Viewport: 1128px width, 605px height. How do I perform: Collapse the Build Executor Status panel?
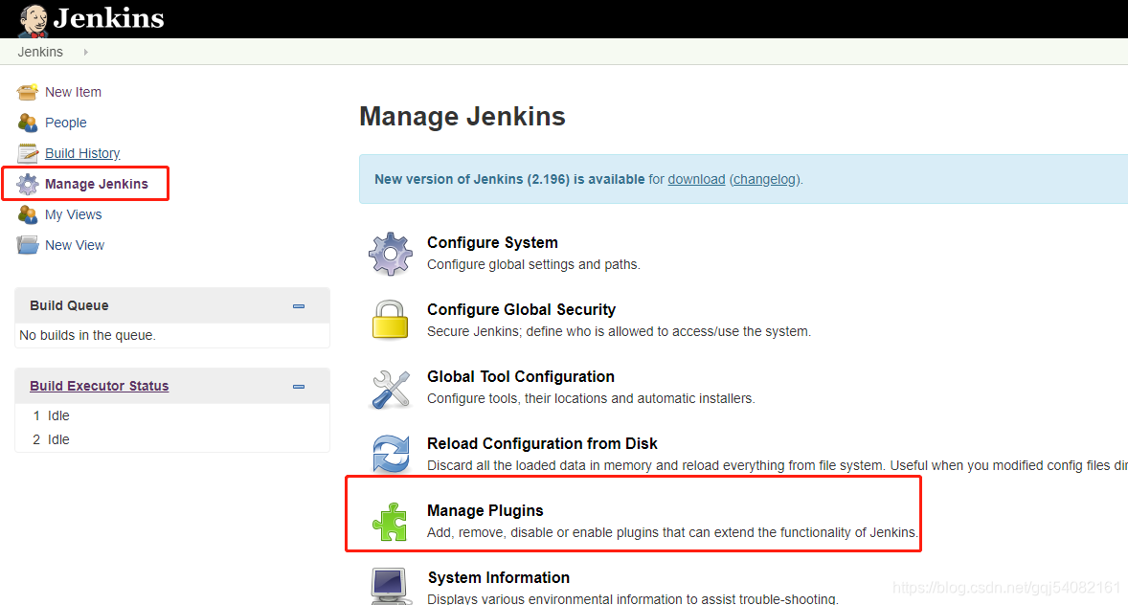(299, 387)
